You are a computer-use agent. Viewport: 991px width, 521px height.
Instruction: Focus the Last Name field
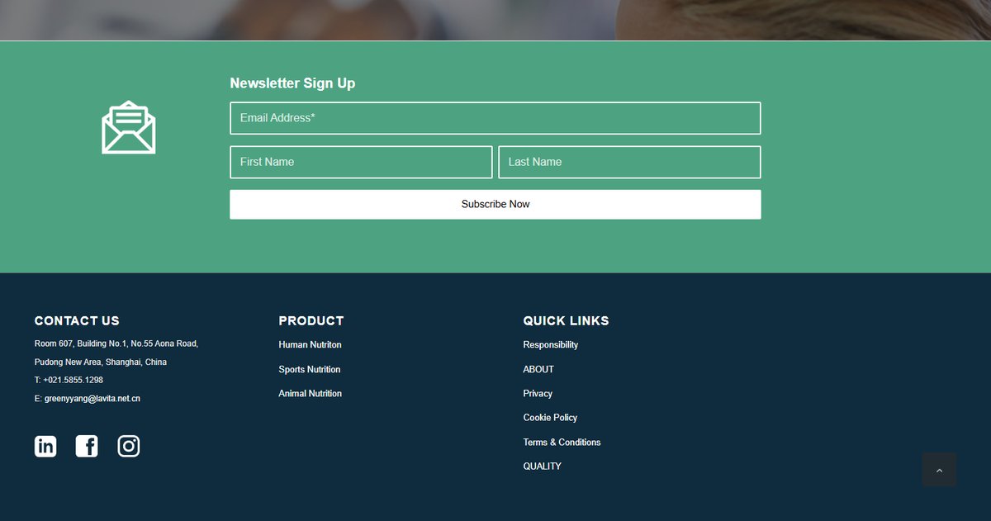[x=629, y=162]
